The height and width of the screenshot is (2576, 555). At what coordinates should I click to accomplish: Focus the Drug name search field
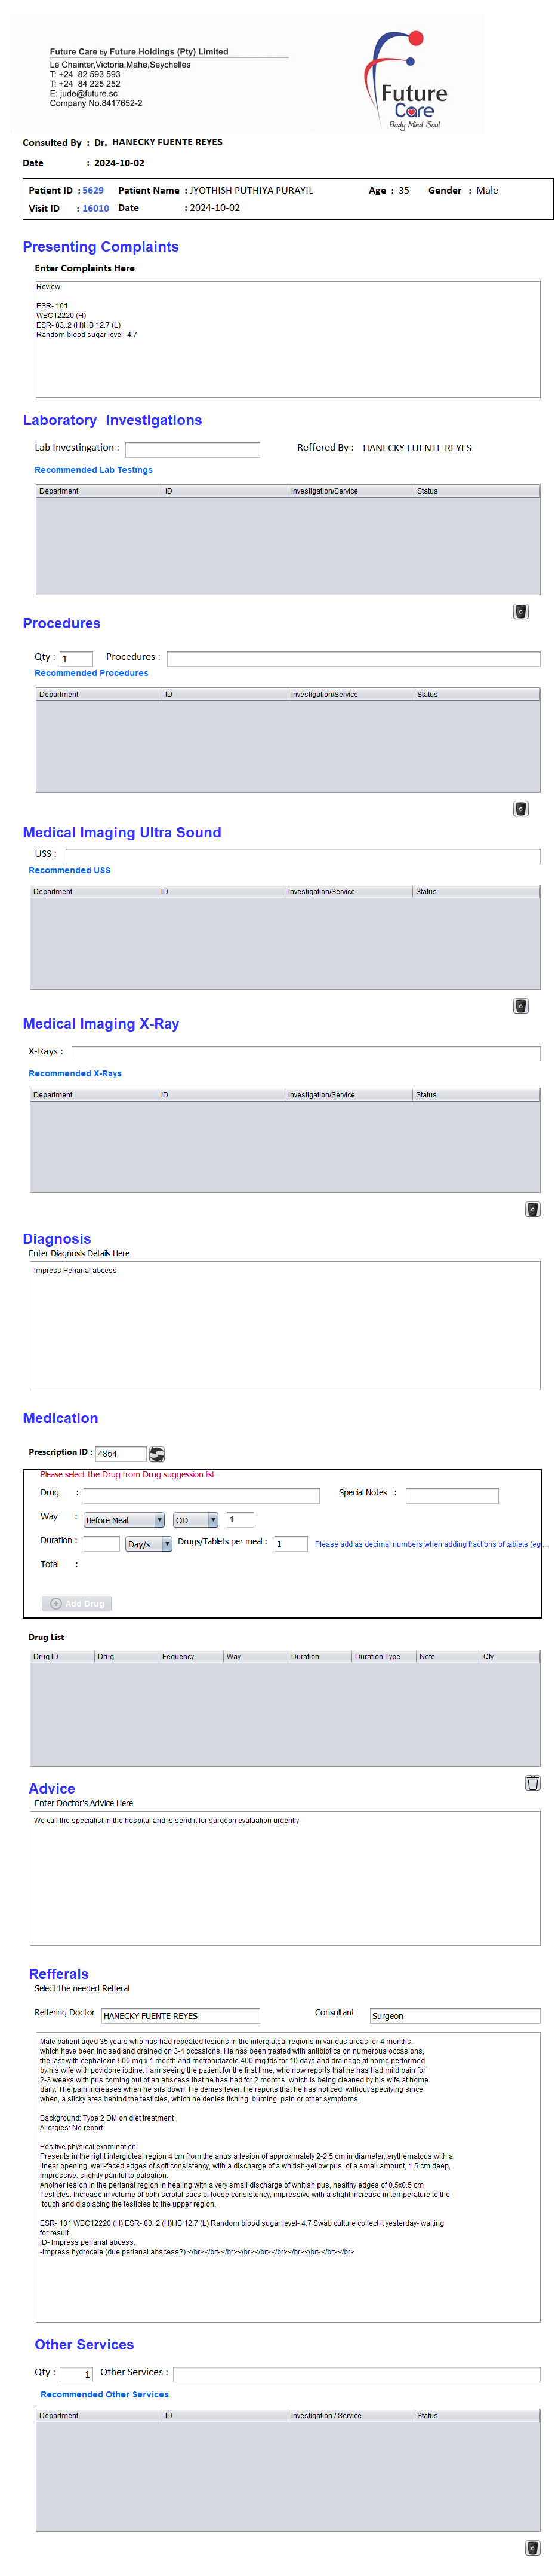(202, 1495)
